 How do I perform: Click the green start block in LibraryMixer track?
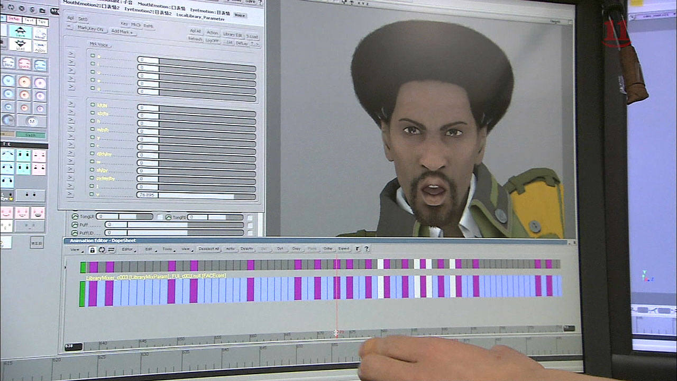pyautogui.click(x=82, y=294)
